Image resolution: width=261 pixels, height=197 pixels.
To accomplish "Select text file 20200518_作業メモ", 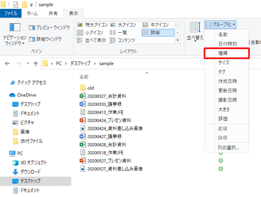I will click(x=102, y=153).
